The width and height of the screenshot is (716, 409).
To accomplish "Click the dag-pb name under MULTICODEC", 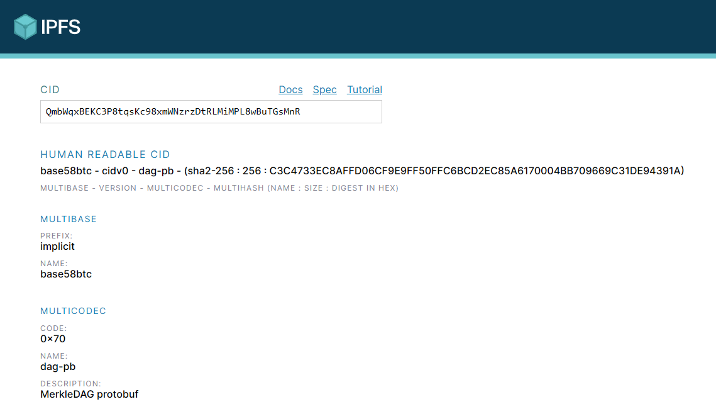I will click(x=58, y=366).
